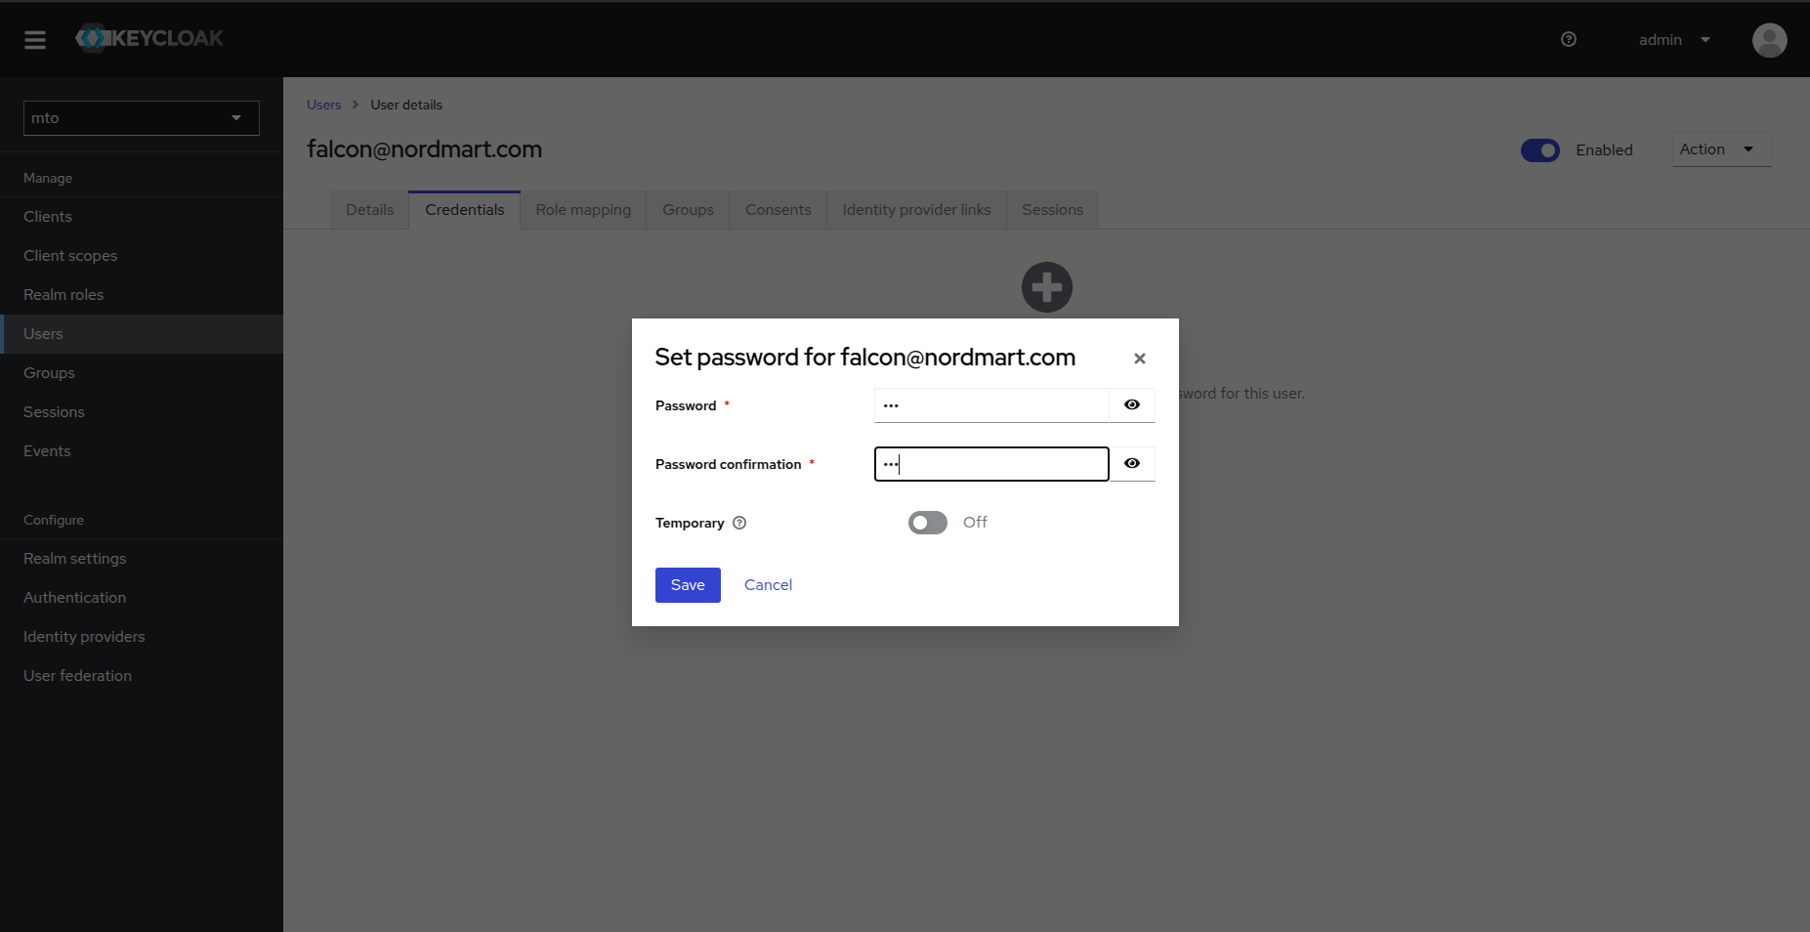The image size is (1810, 932).
Task: View the Temporary setting help tooltip
Action: pyautogui.click(x=739, y=523)
